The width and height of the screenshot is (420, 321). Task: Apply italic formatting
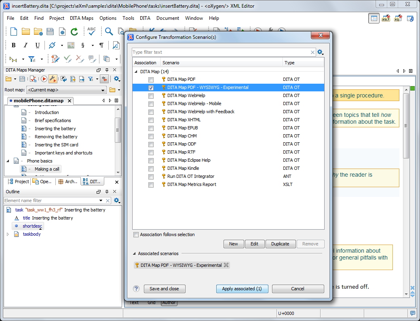[25, 45]
